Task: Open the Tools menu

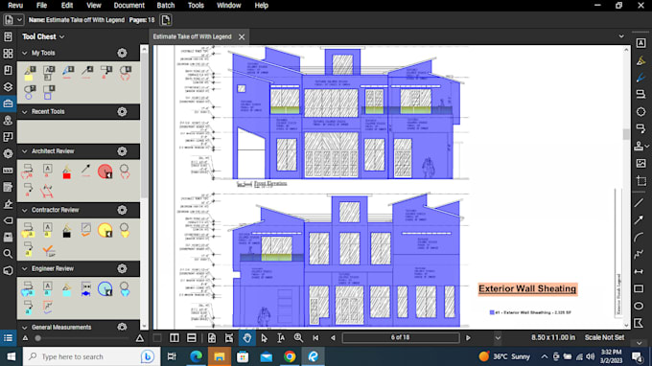Action: click(x=196, y=6)
